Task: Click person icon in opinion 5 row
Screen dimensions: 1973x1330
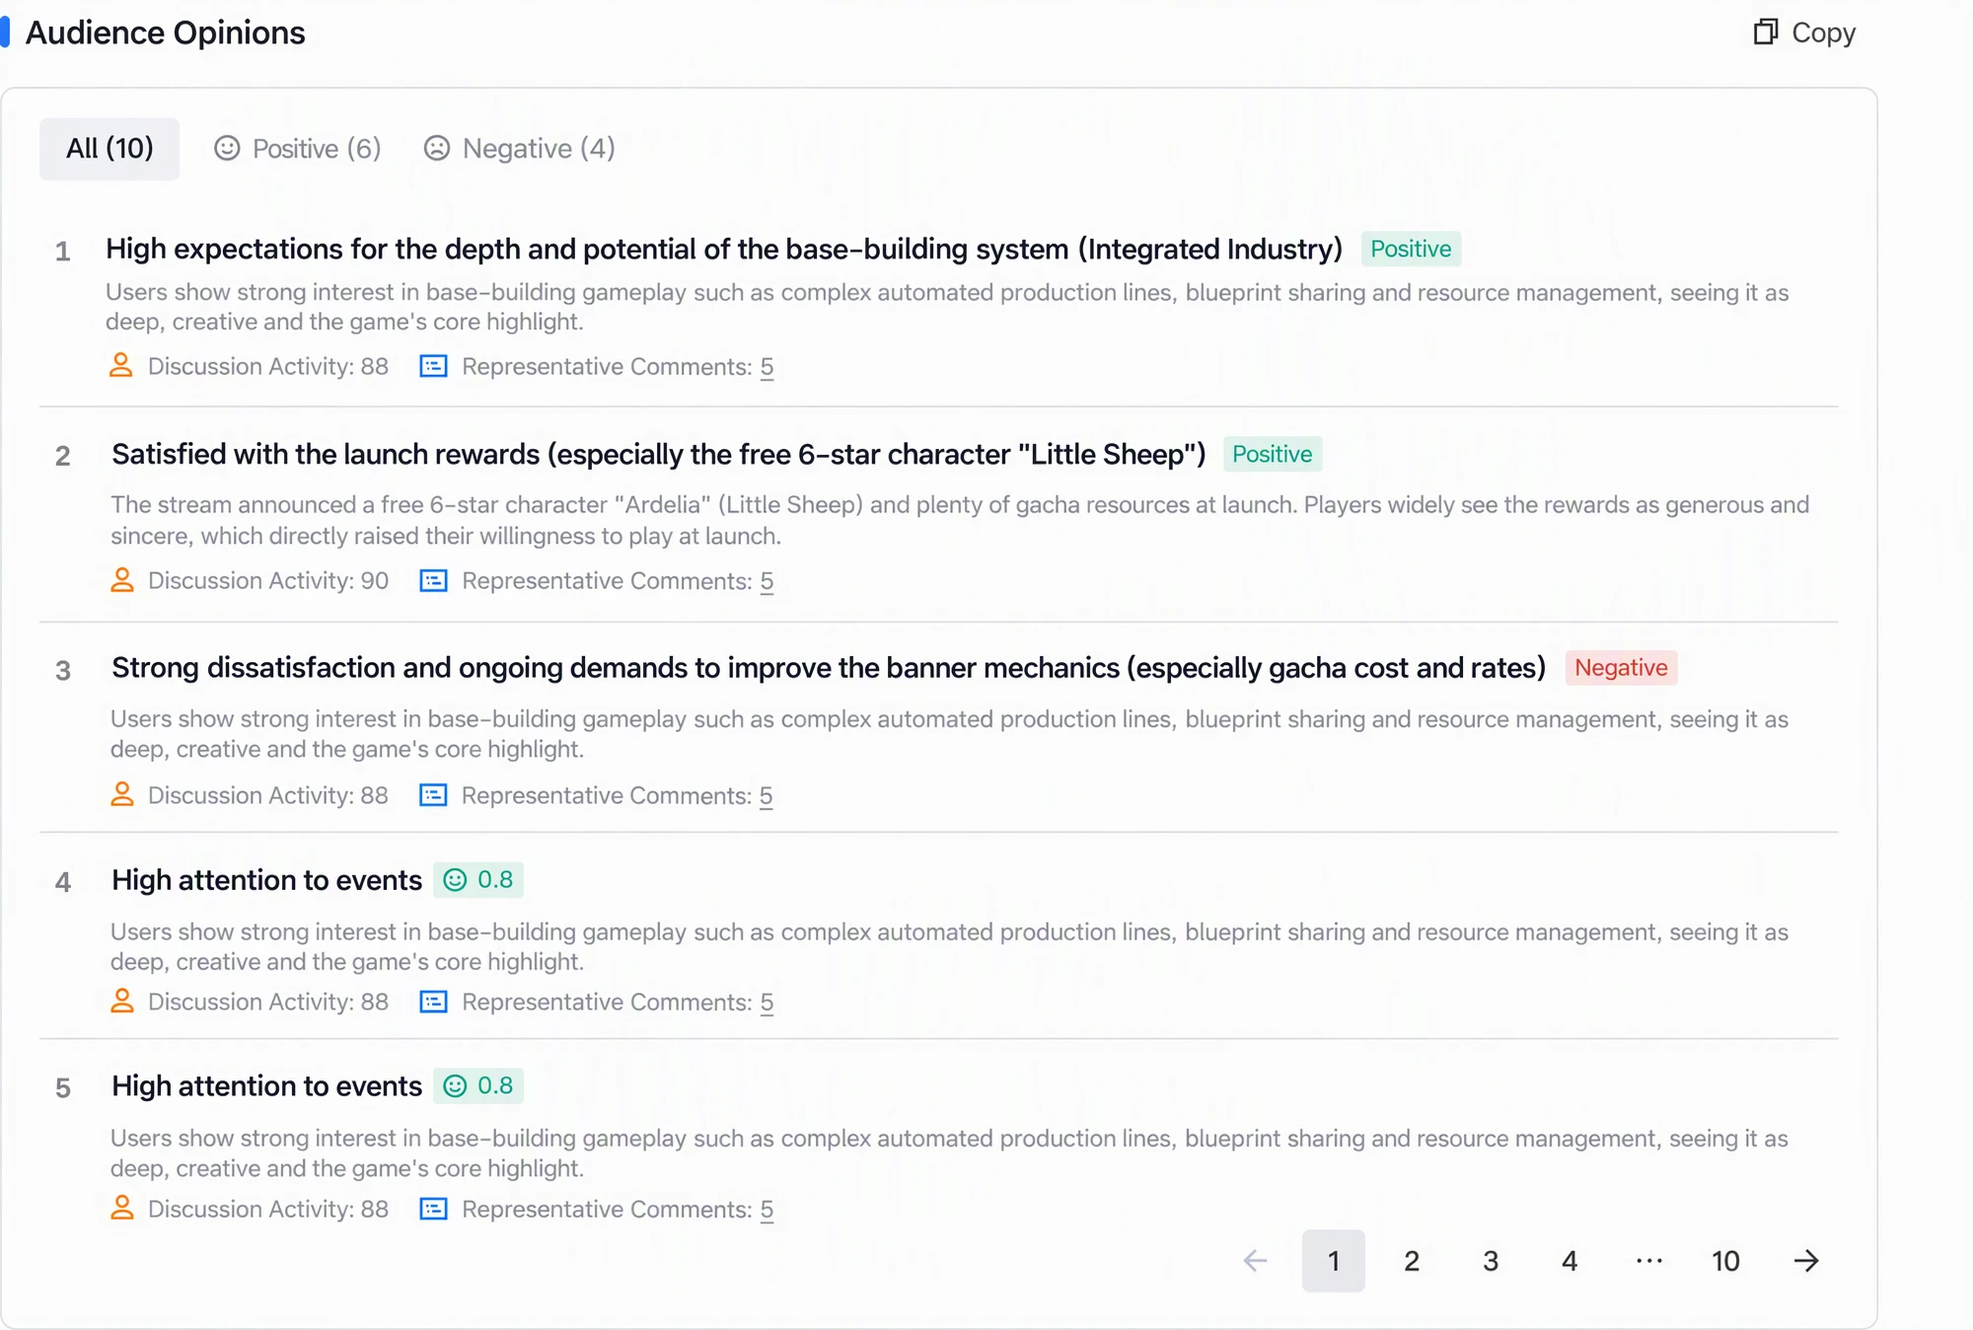Action: pos(121,1209)
